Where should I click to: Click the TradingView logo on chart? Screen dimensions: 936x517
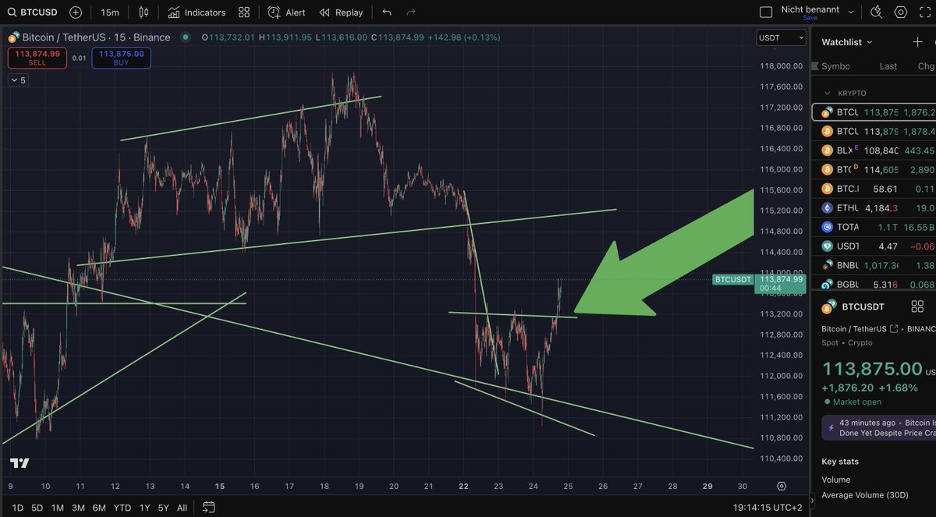tap(20, 462)
